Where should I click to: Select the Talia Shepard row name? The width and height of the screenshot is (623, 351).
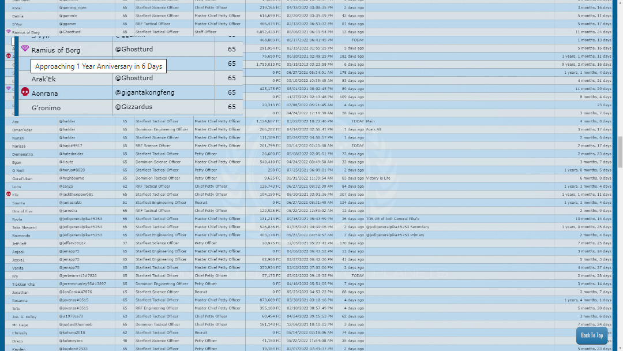(x=24, y=227)
